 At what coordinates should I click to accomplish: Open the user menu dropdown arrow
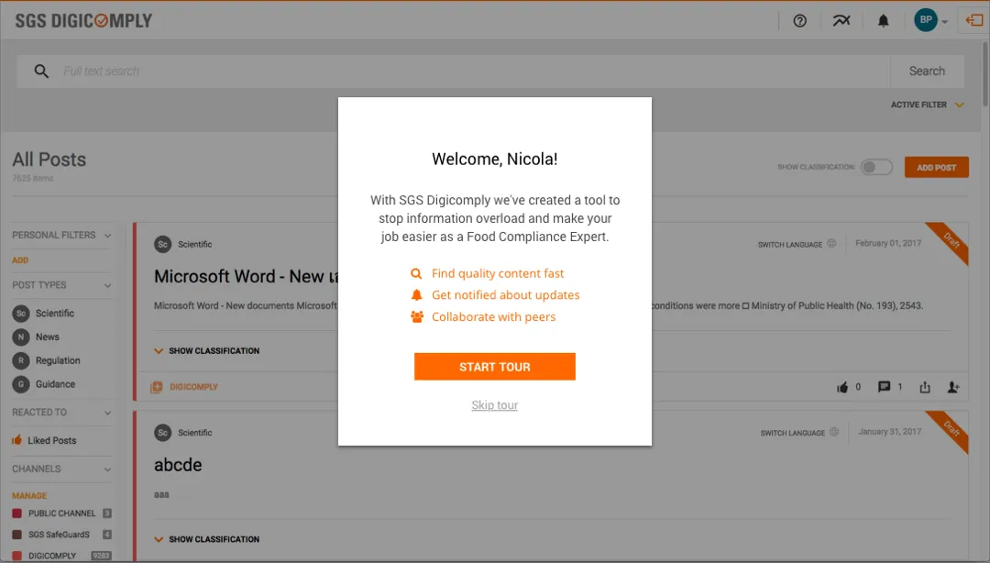tap(945, 21)
